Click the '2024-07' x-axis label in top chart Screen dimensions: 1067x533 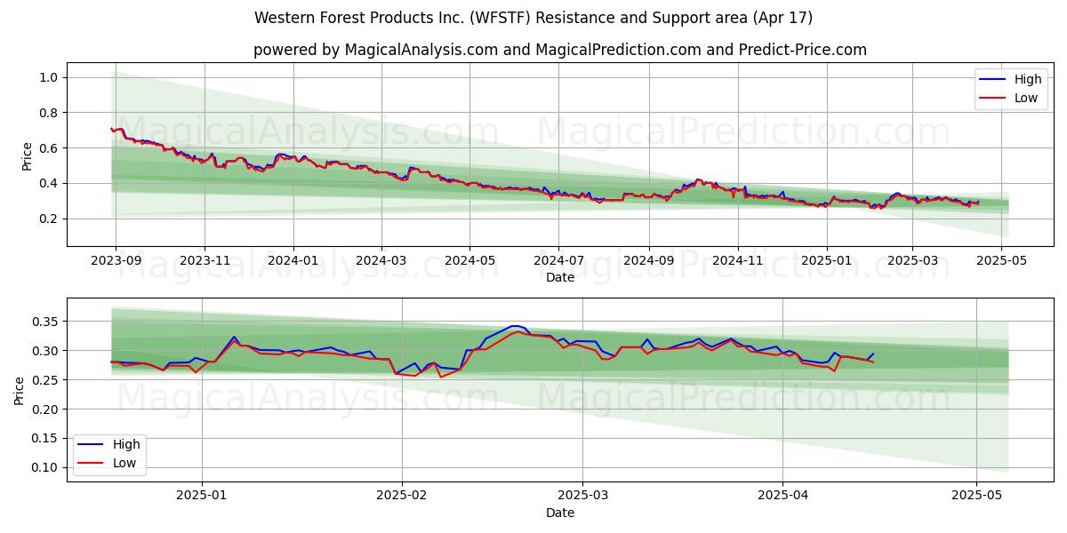pos(559,262)
